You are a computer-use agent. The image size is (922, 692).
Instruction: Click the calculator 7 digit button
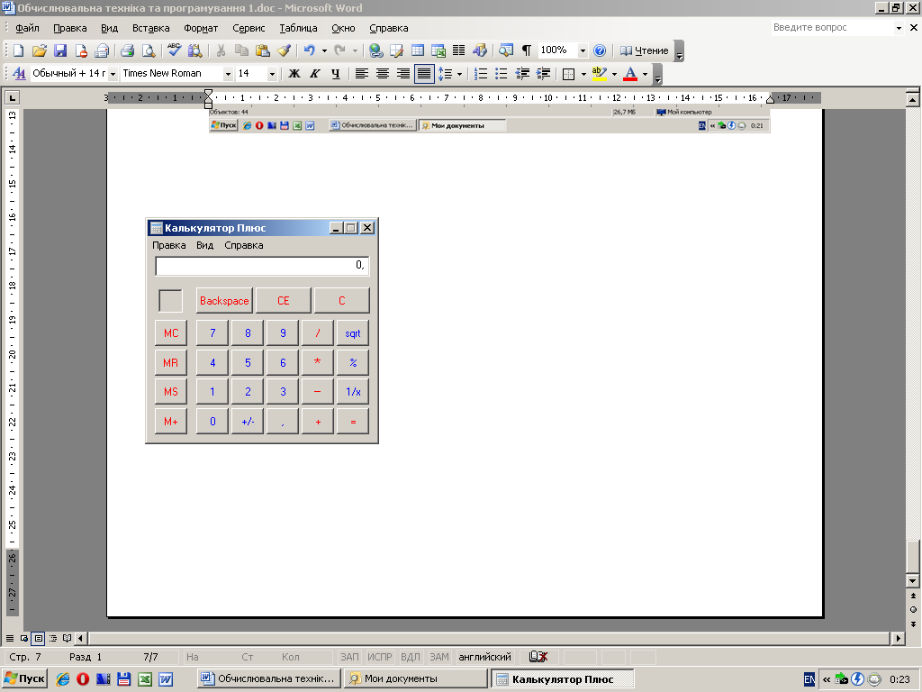pos(212,333)
